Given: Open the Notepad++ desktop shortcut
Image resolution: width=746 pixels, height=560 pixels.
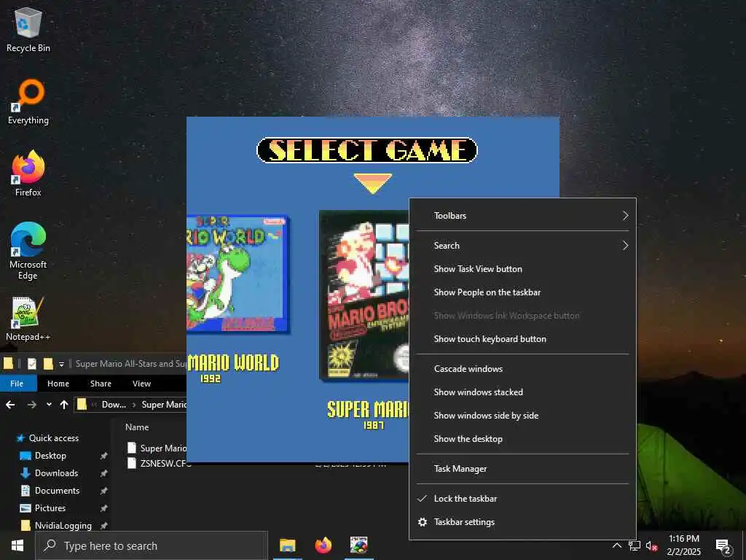Looking at the screenshot, I should point(28,318).
